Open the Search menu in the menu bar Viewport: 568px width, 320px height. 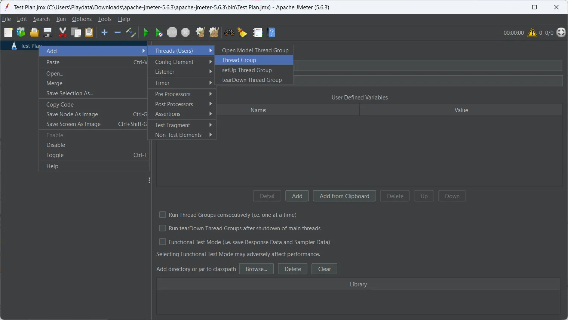(42, 19)
